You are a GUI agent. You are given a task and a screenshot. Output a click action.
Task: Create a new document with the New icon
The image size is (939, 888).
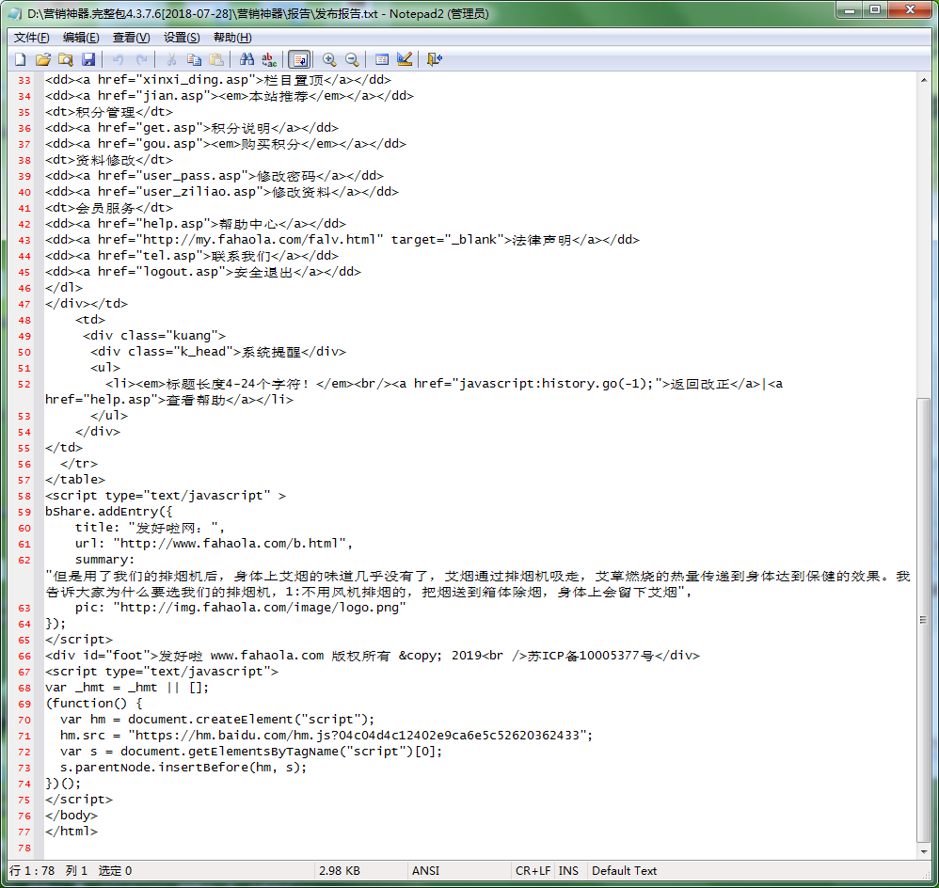point(20,58)
